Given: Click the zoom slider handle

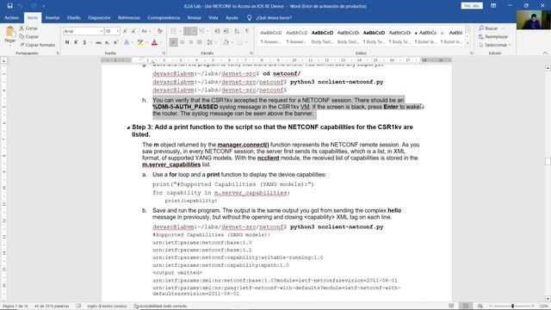Looking at the screenshot, I should pos(513,307).
